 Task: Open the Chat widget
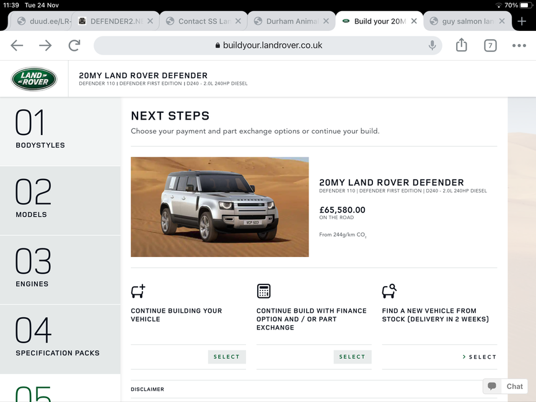[x=506, y=387]
